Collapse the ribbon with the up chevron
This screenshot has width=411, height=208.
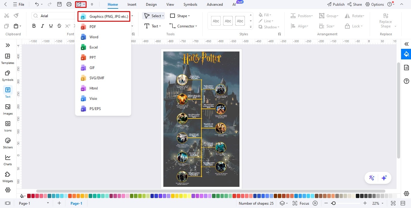pyautogui.click(x=401, y=4)
